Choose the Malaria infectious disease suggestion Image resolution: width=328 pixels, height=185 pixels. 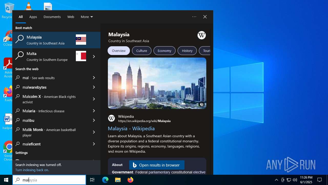click(x=50, y=111)
